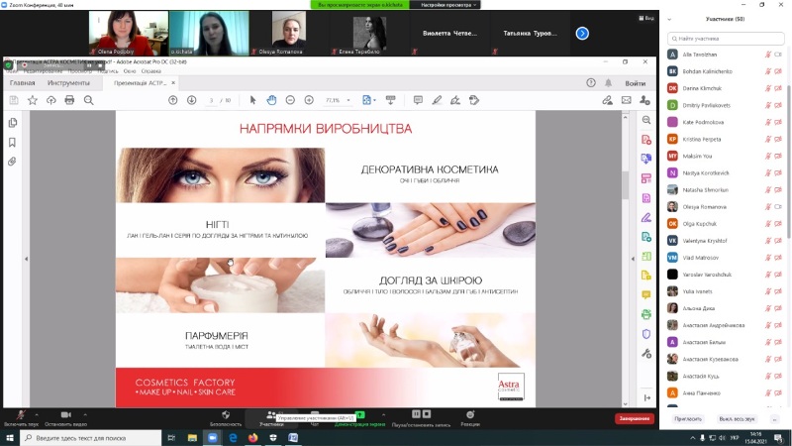This screenshot has width=792, height=446.
Task: Toggle microphone with Включить звук button
Action: coord(21,417)
